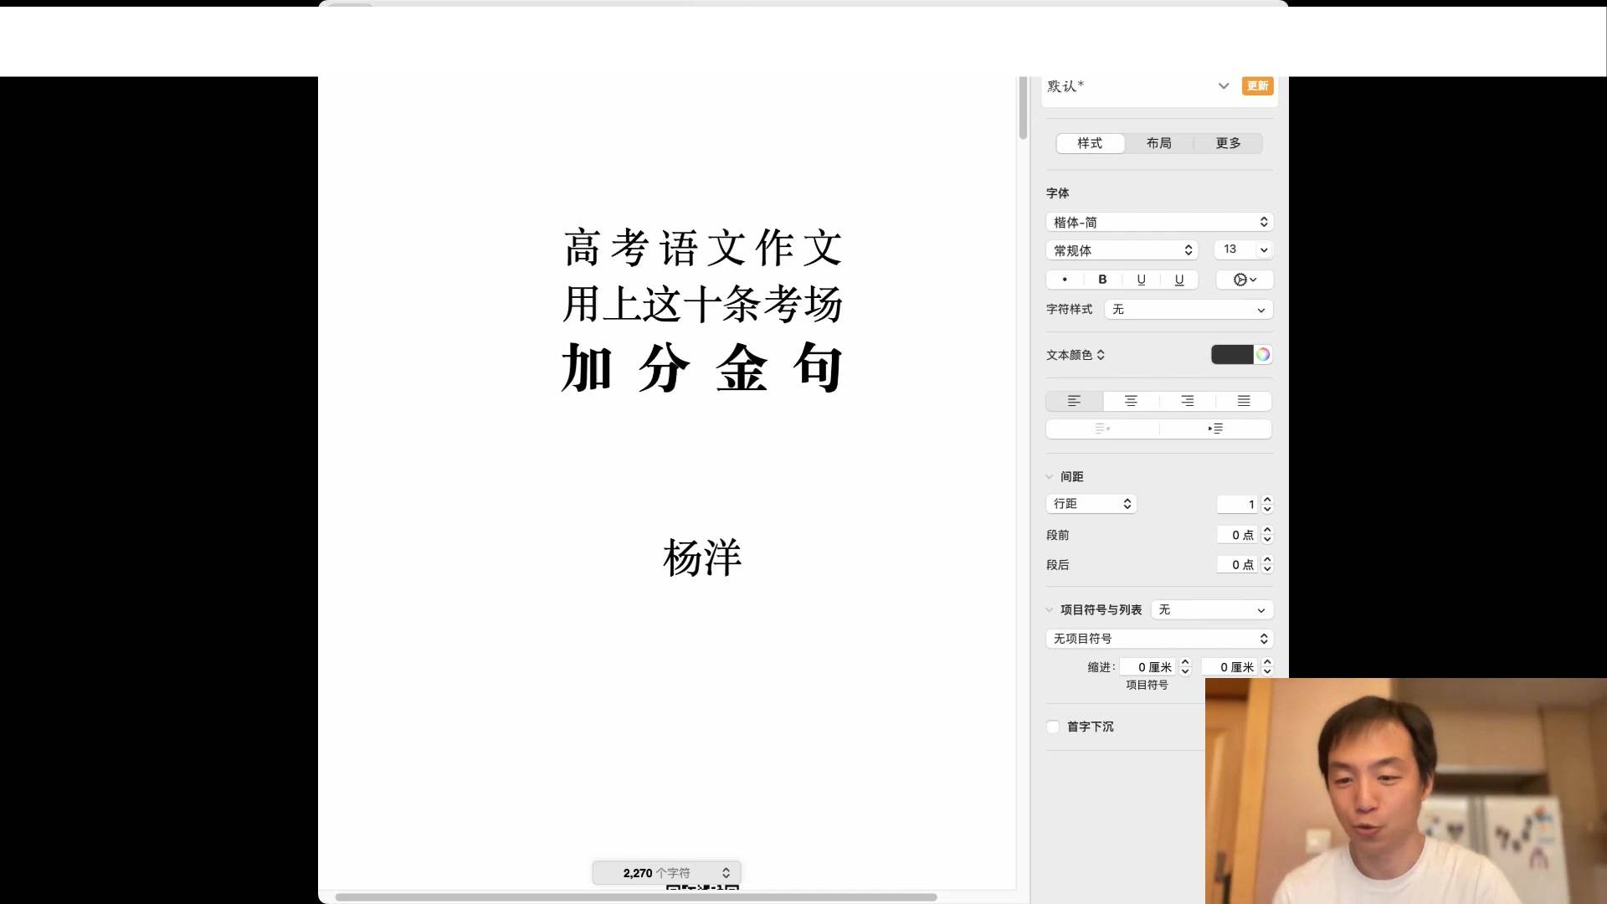Image resolution: width=1607 pixels, height=904 pixels.
Task: Open the 无项目符号 bullet type selector
Action: point(1159,639)
